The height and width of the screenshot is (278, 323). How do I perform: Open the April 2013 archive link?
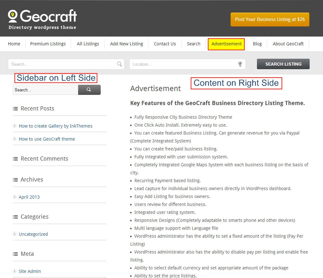coord(29,197)
